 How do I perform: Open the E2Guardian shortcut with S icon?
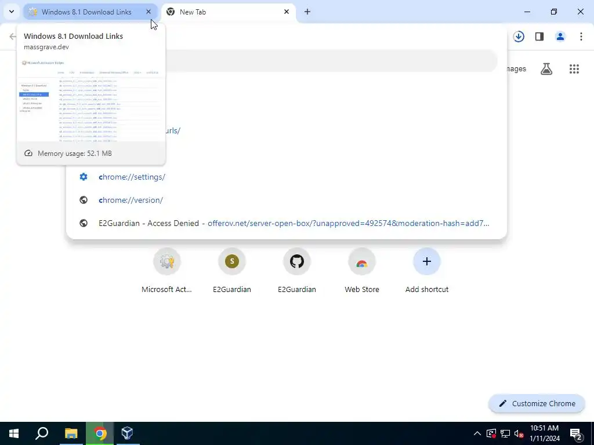[x=232, y=271]
